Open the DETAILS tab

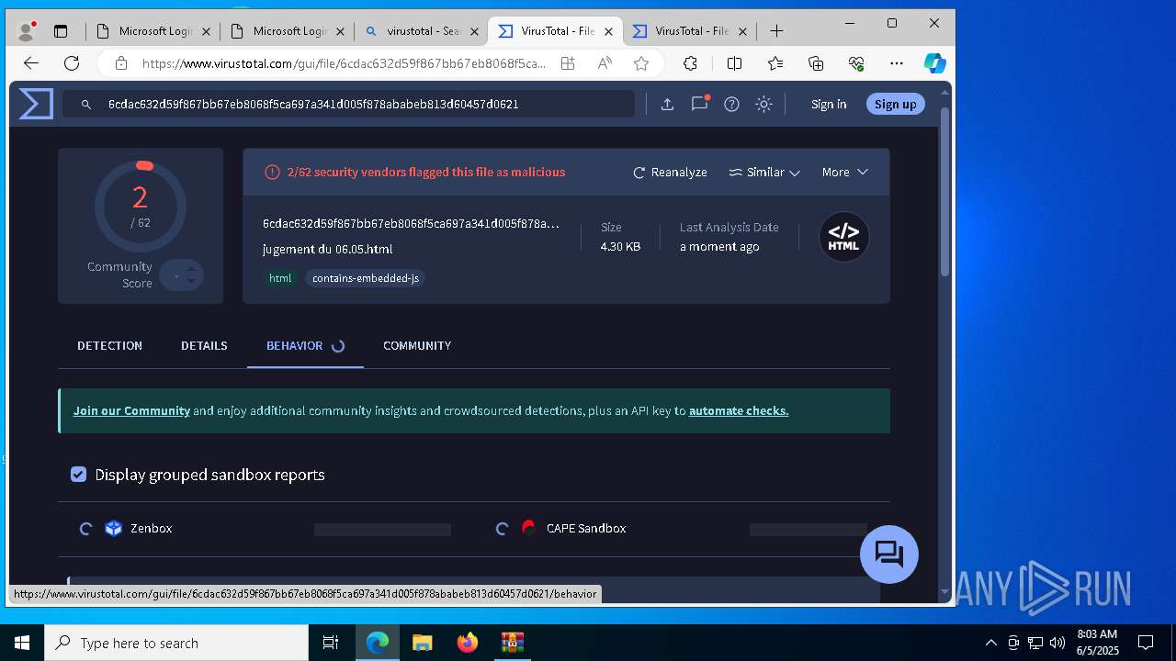(x=204, y=346)
